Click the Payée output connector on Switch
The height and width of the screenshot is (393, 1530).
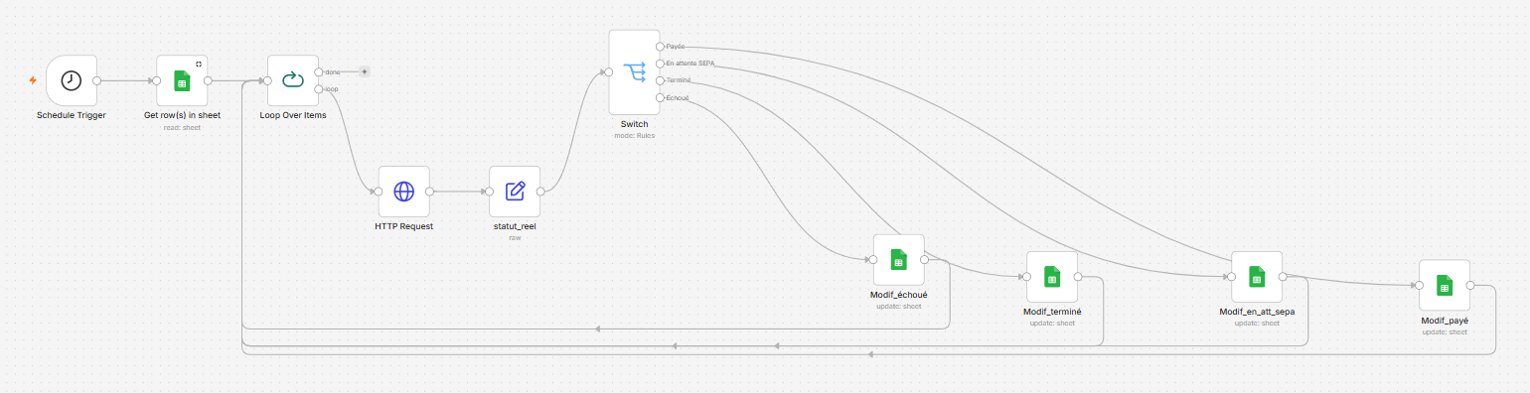[x=660, y=47]
